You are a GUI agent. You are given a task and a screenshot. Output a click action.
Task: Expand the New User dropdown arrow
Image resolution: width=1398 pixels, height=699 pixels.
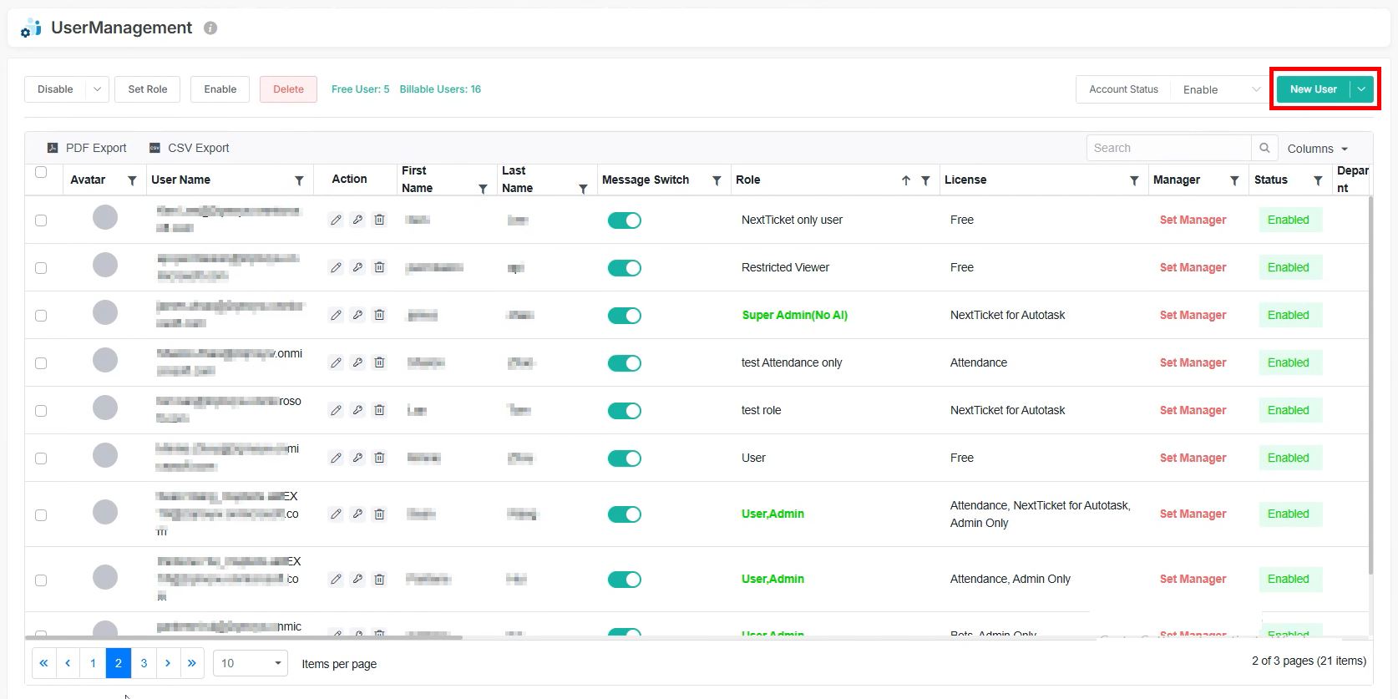1362,89
